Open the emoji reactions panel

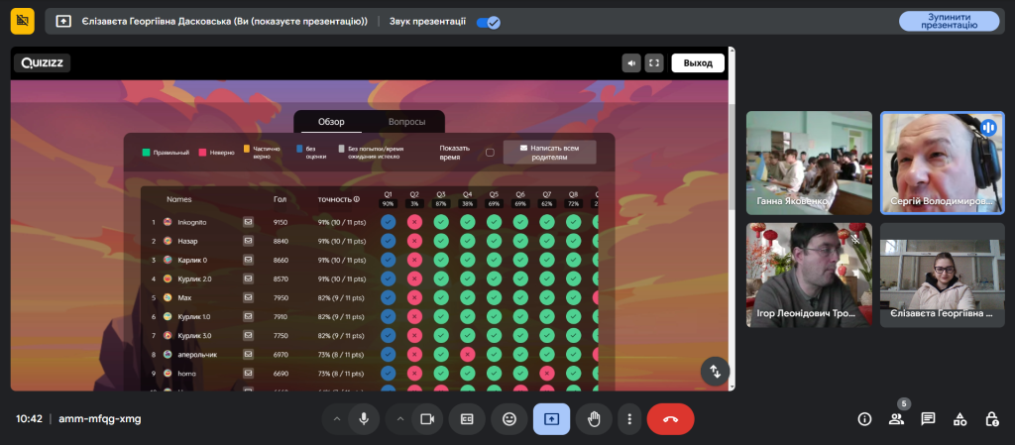coord(509,419)
